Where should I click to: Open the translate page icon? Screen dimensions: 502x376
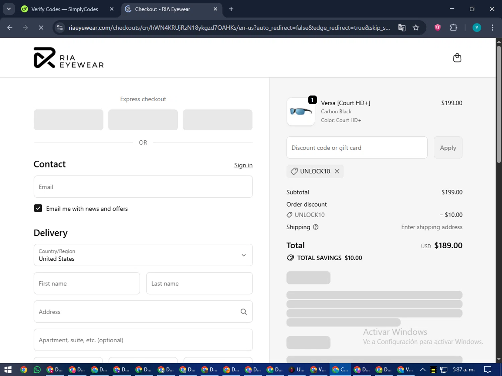(x=402, y=28)
